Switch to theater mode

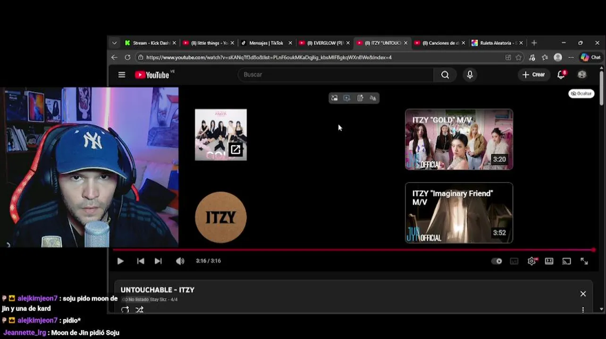(549, 261)
